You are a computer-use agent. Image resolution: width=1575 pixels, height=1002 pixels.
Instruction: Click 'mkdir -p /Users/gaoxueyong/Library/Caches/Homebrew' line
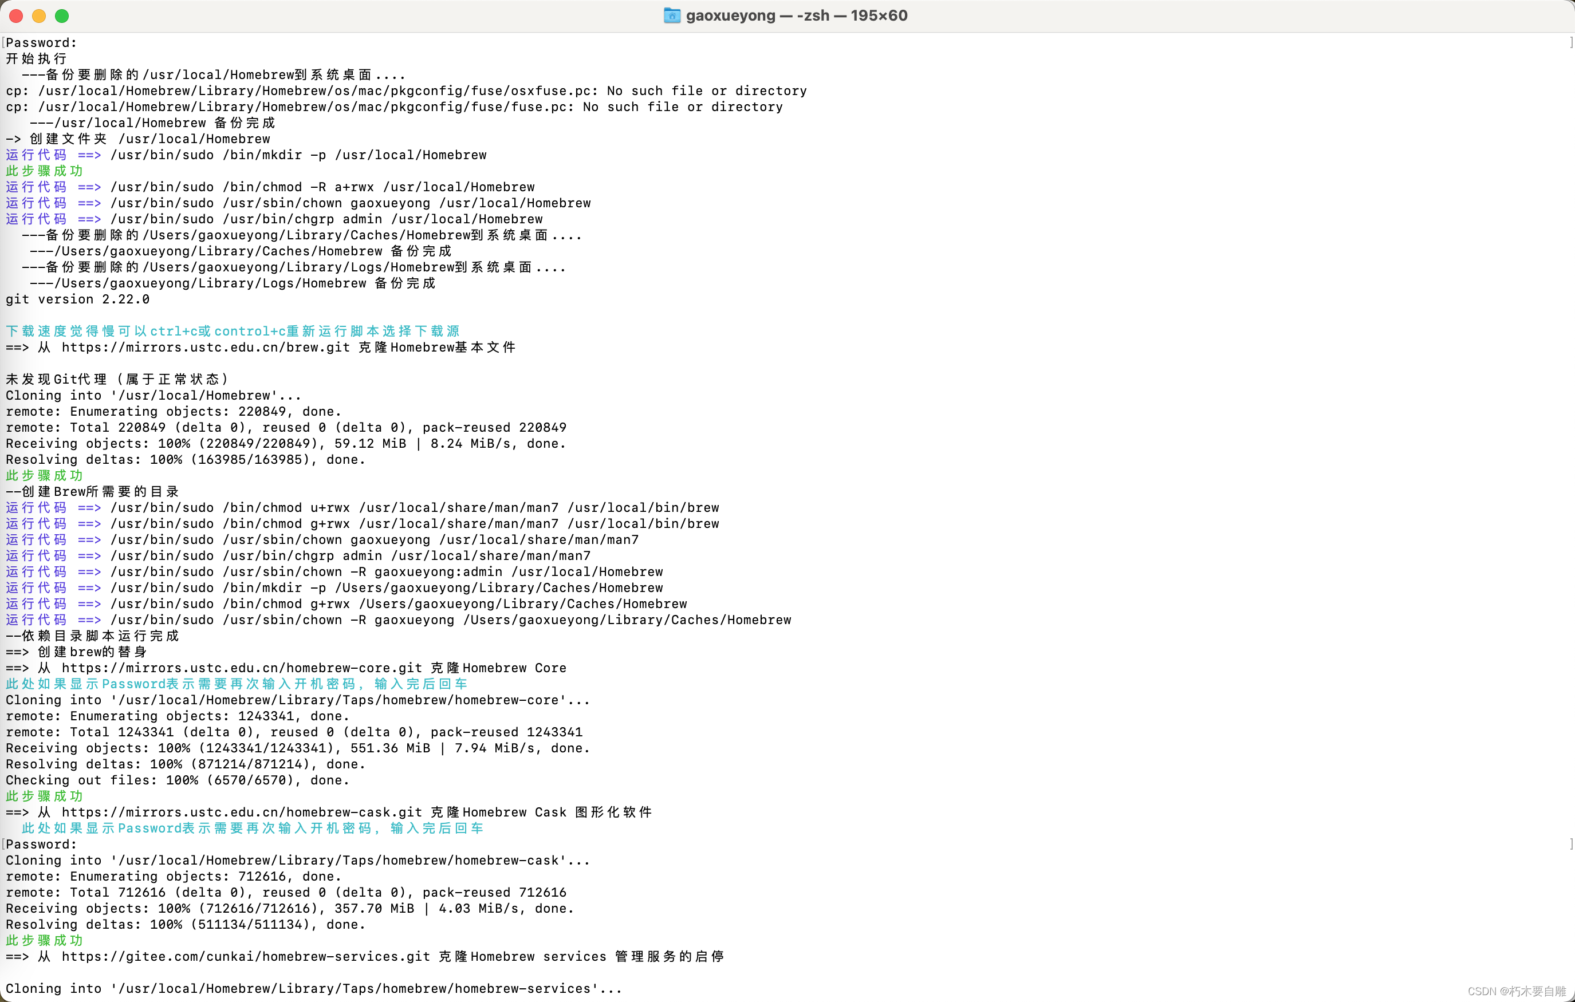pyautogui.click(x=334, y=588)
